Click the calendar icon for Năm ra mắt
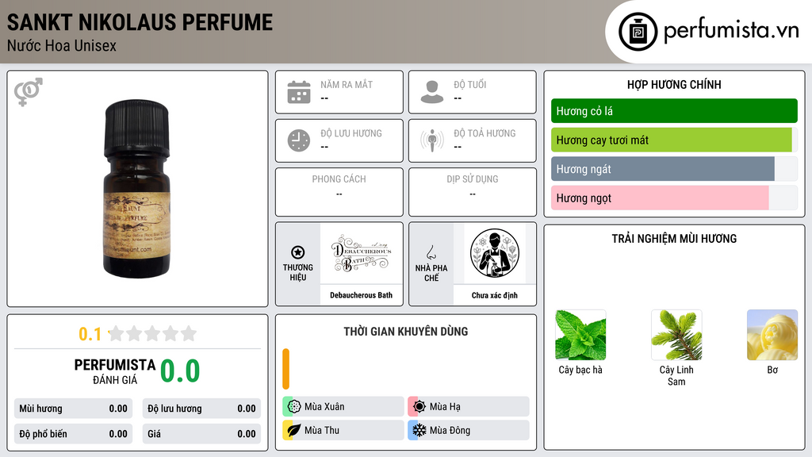 tap(299, 92)
